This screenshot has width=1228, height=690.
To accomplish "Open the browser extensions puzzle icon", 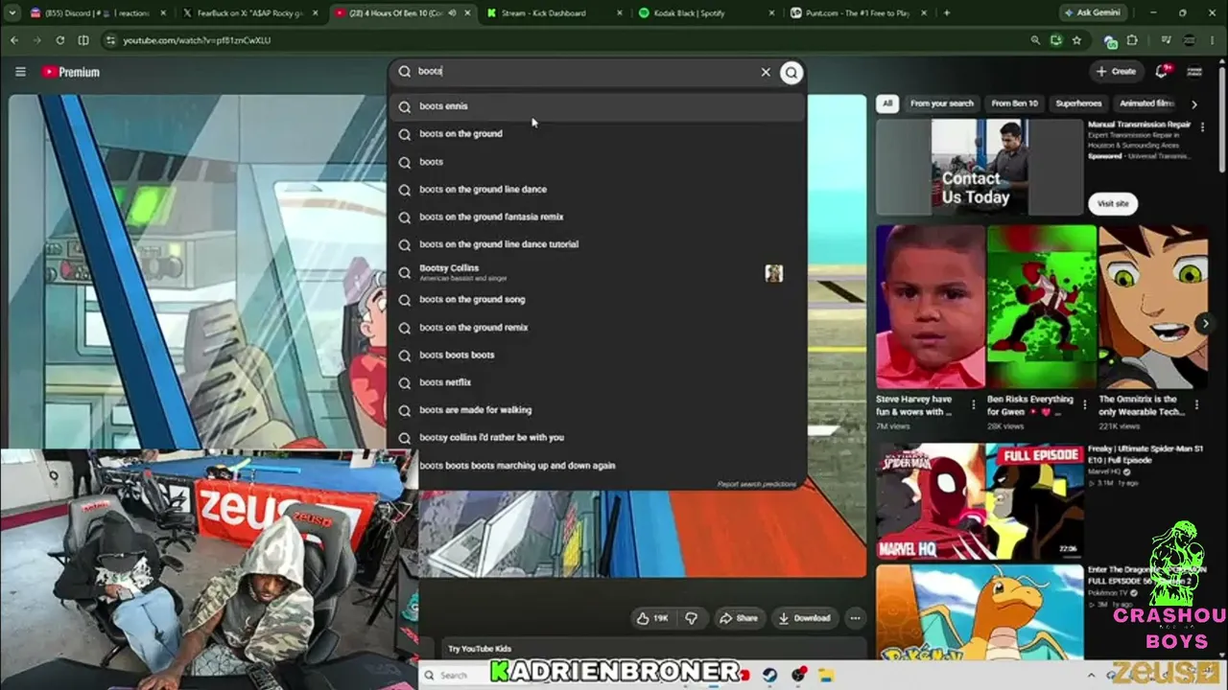I will [x=1132, y=40].
